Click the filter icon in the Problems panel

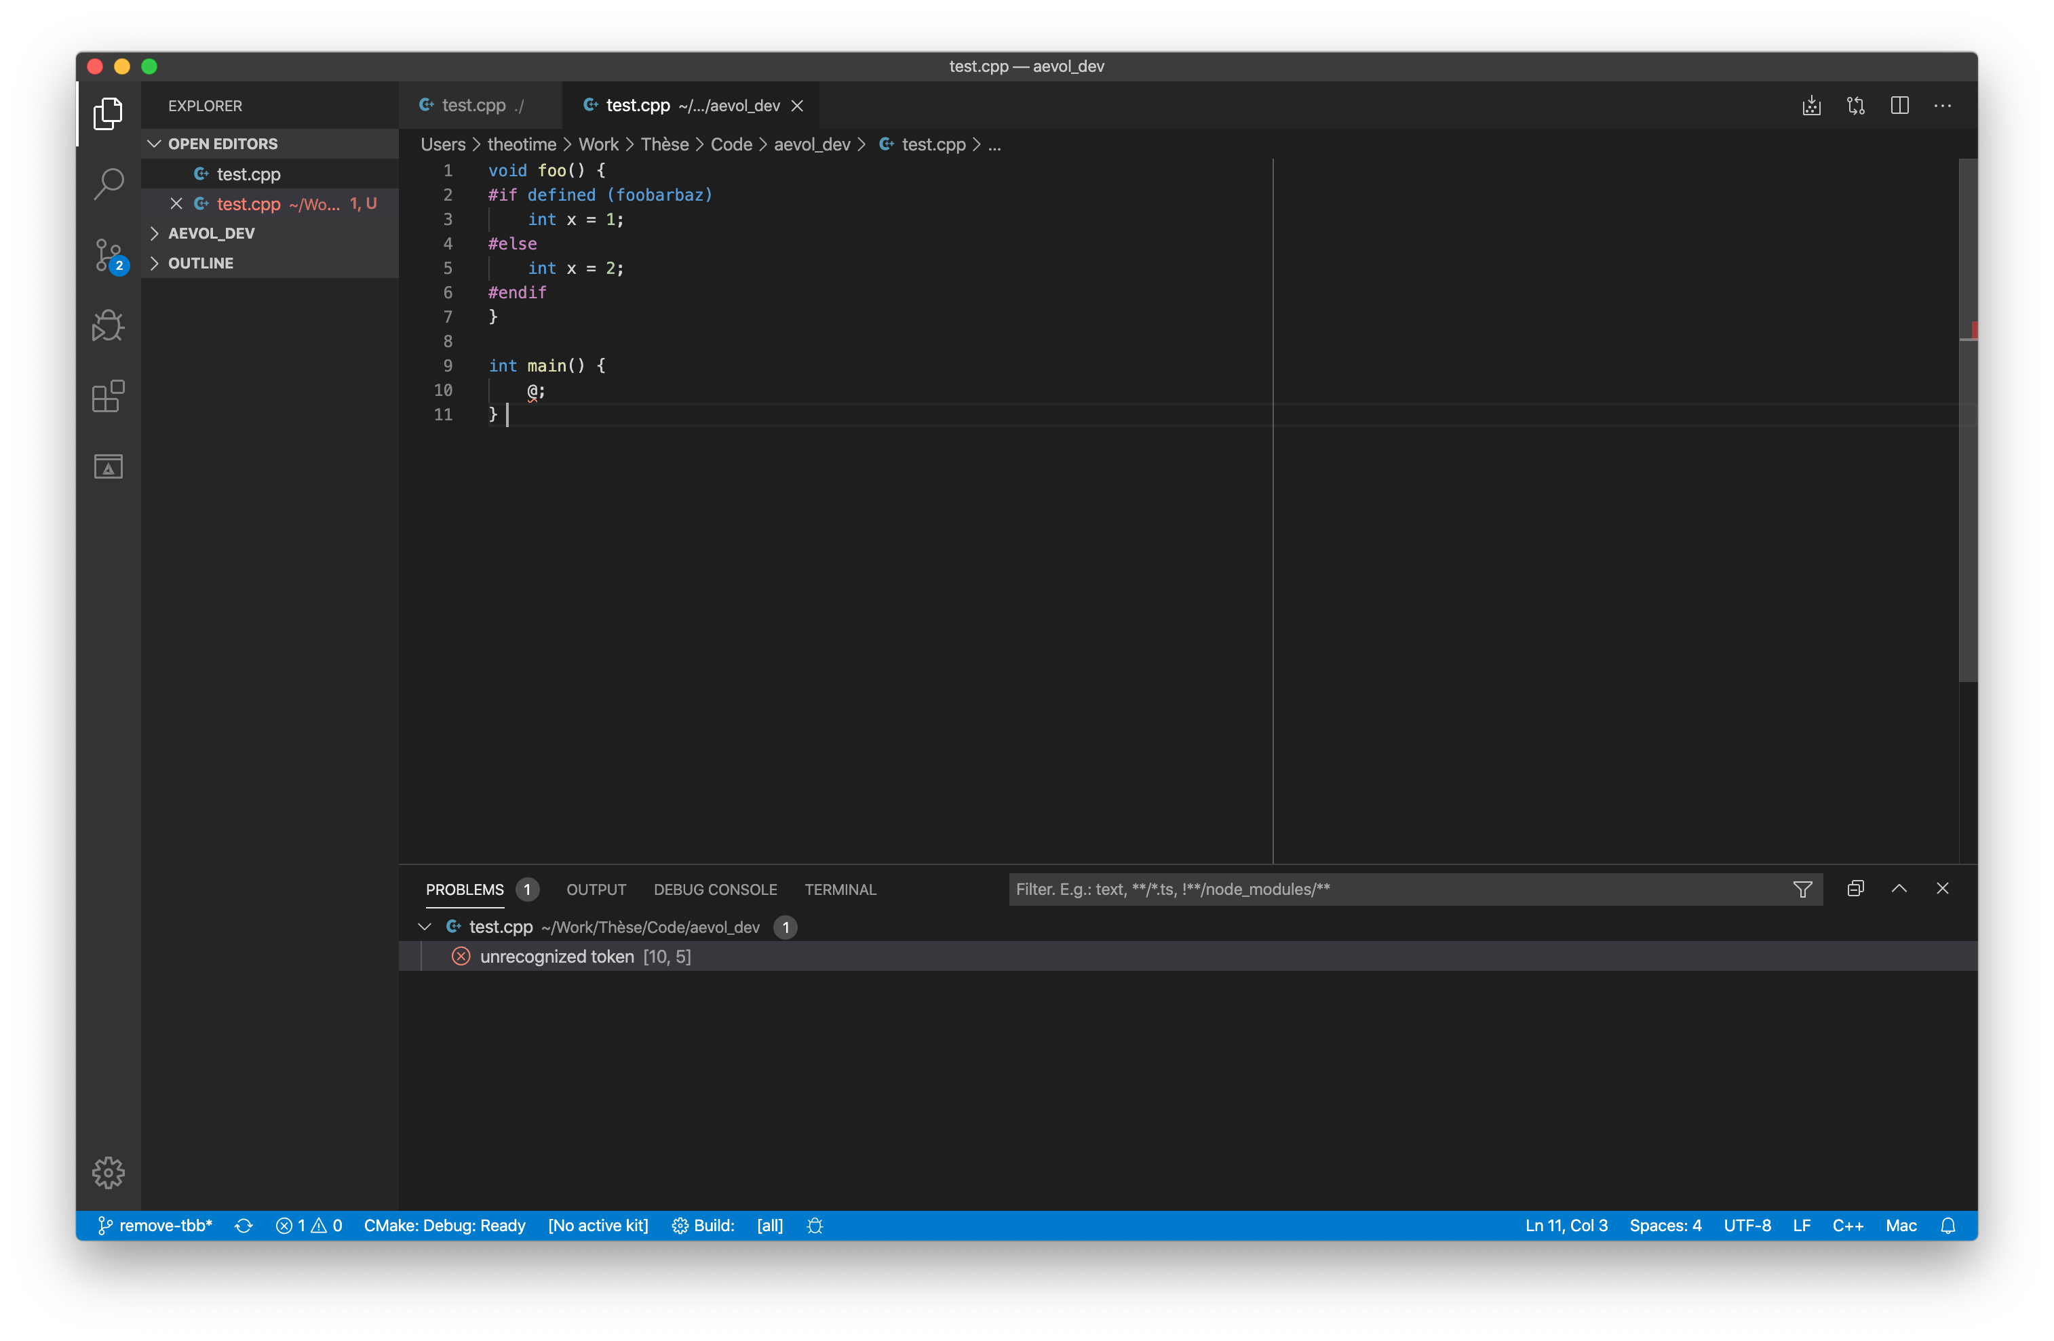tap(1803, 889)
